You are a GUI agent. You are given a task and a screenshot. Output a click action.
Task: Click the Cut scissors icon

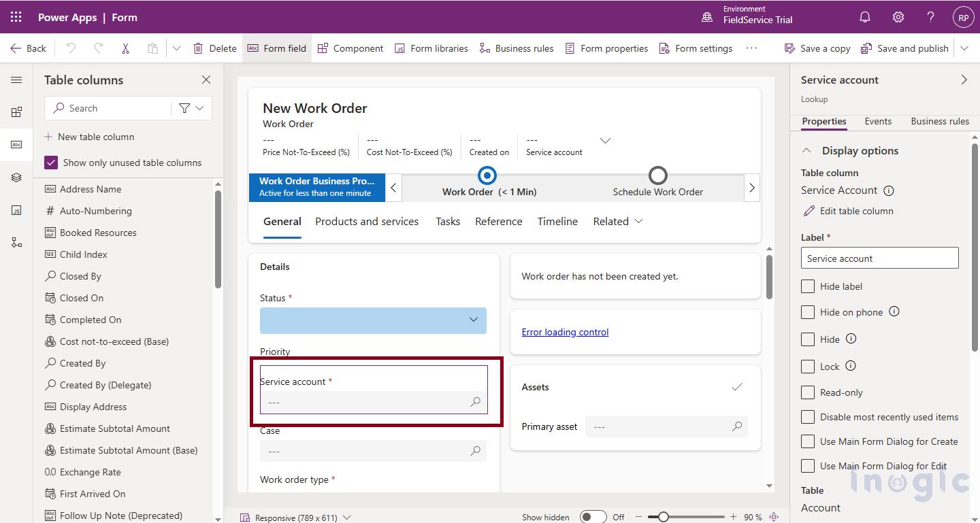[125, 48]
